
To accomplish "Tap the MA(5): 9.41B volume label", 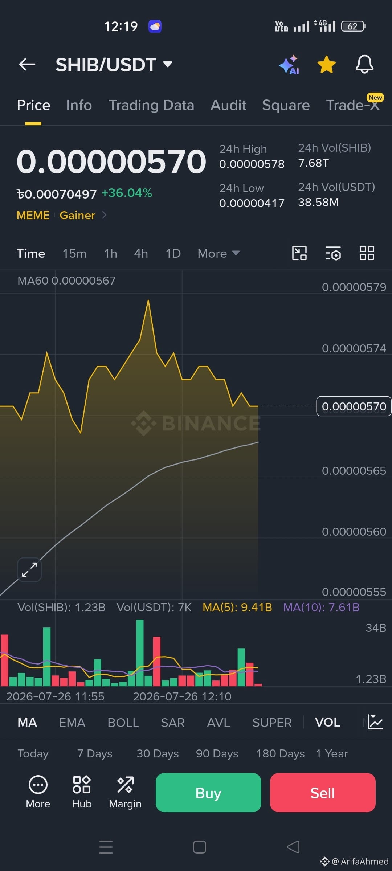I will coord(237,607).
